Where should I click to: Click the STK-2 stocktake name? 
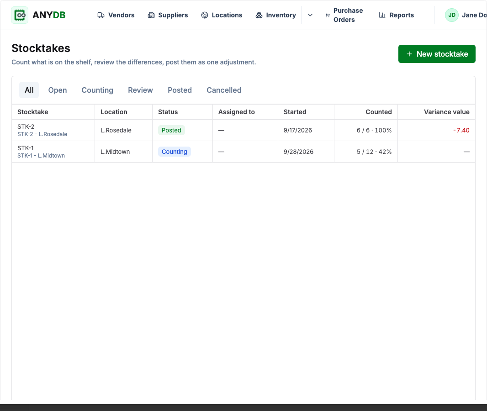(x=26, y=126)
